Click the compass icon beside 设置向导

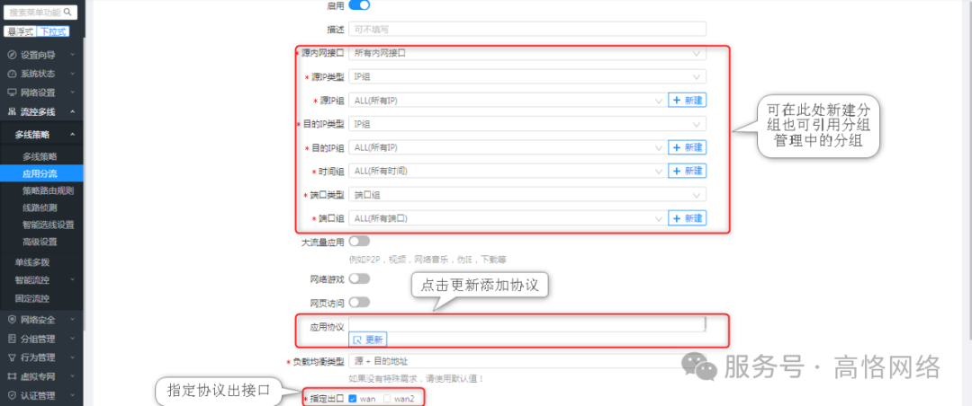pos(12,55)
